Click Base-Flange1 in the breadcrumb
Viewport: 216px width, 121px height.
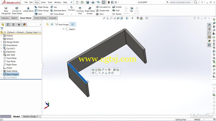pyautogui.click(x=62, y=24)
